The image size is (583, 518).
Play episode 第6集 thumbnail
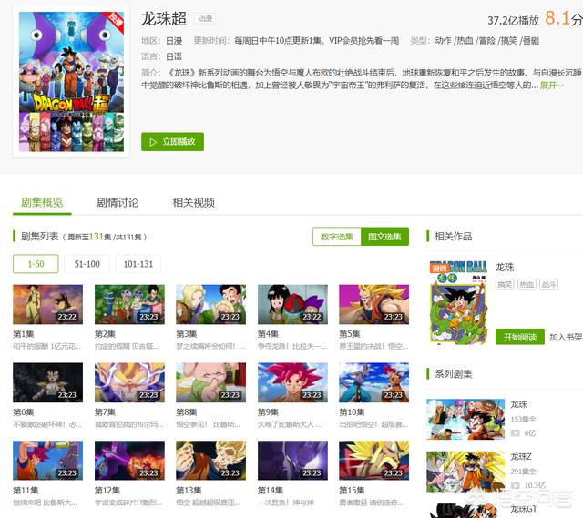click(x=48, y=382)
